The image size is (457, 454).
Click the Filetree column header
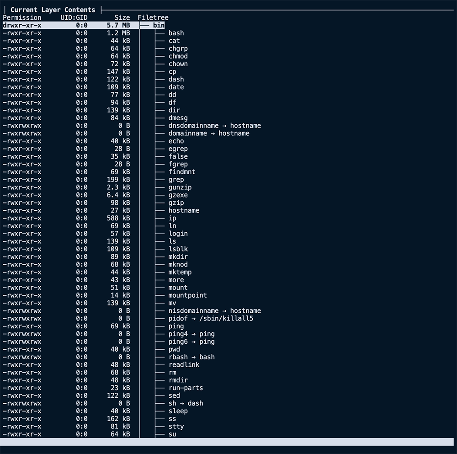[153, 18]
